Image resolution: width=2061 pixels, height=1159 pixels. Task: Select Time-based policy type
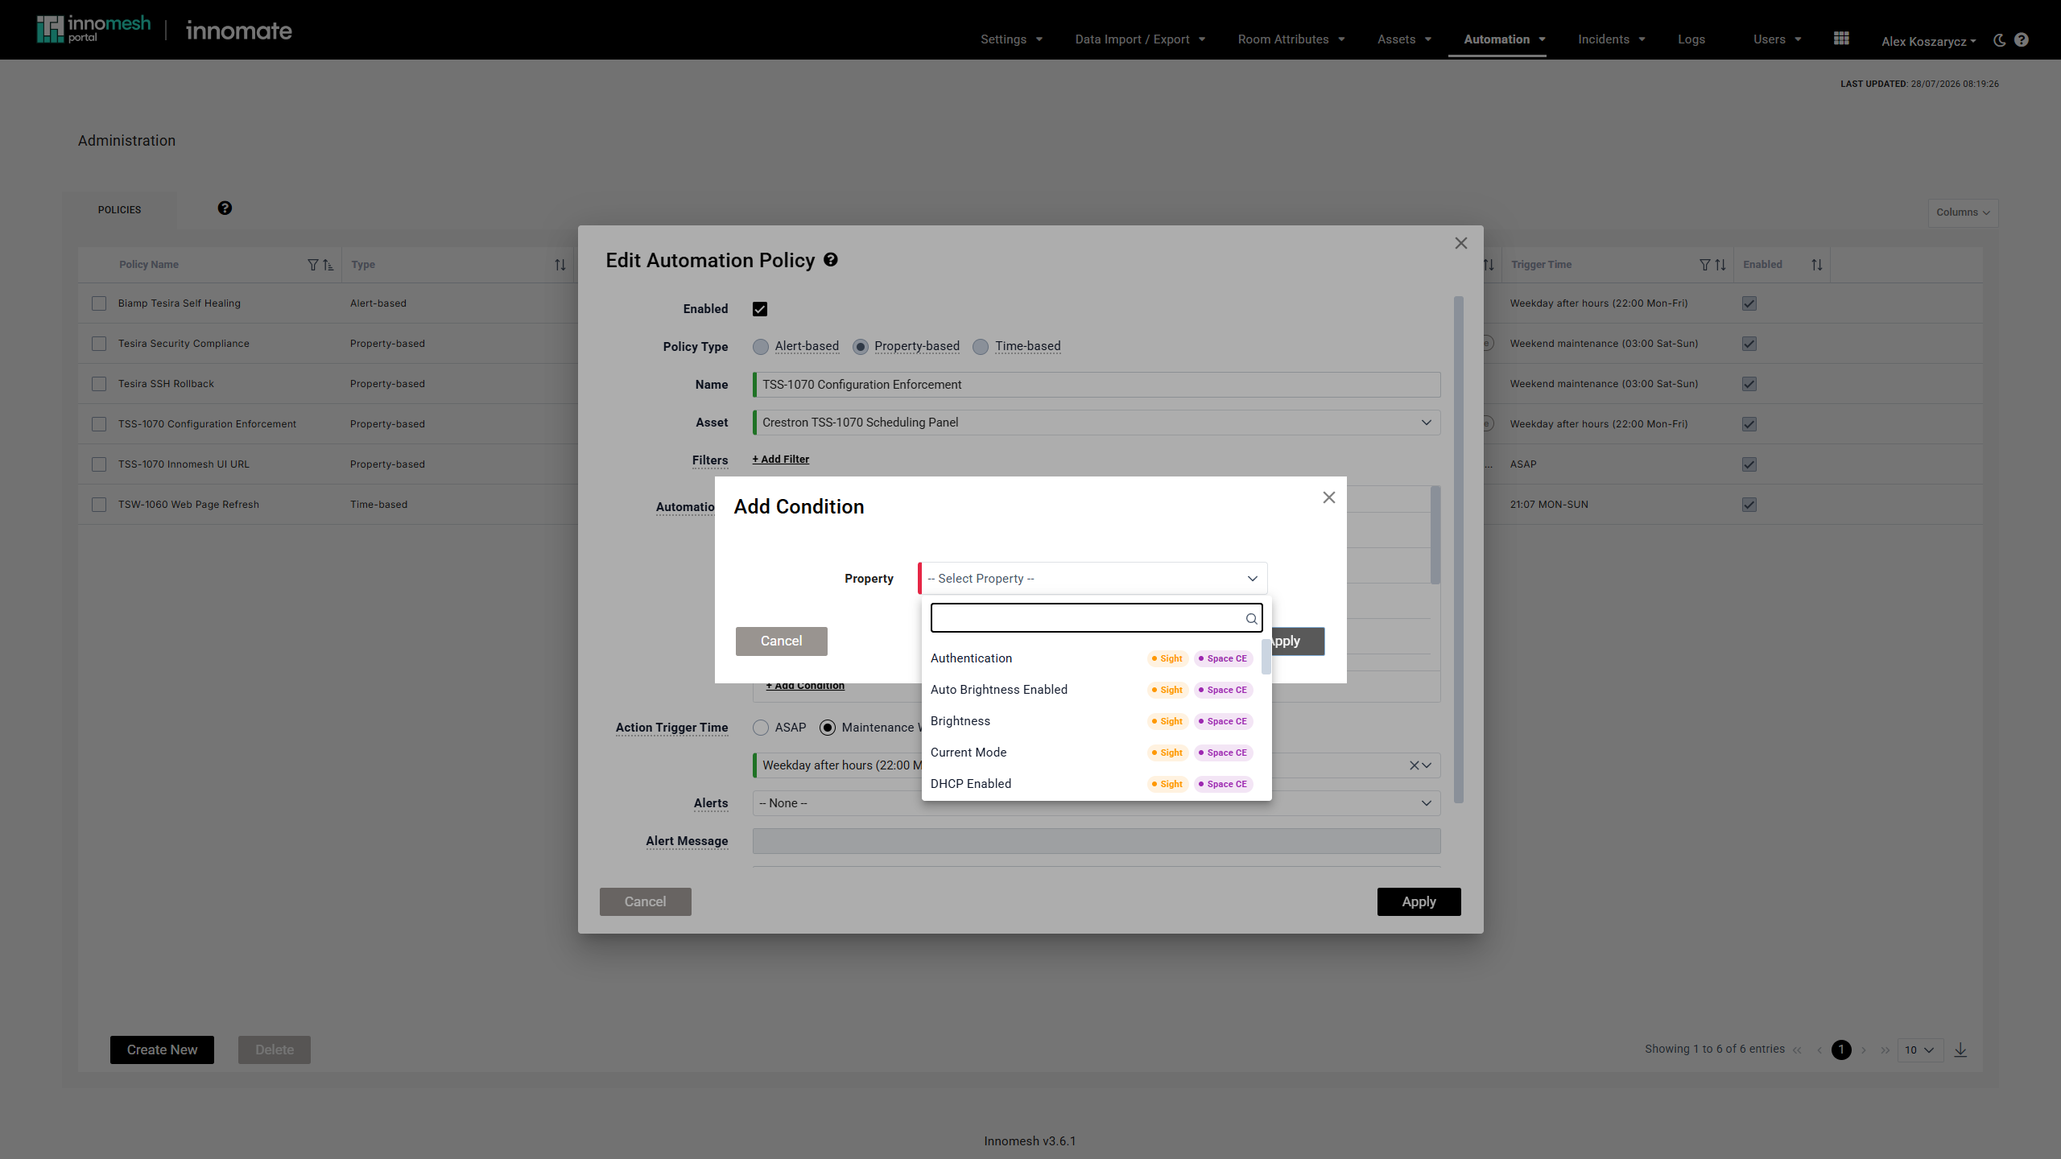pyautogui.click(x=981, y=347)
